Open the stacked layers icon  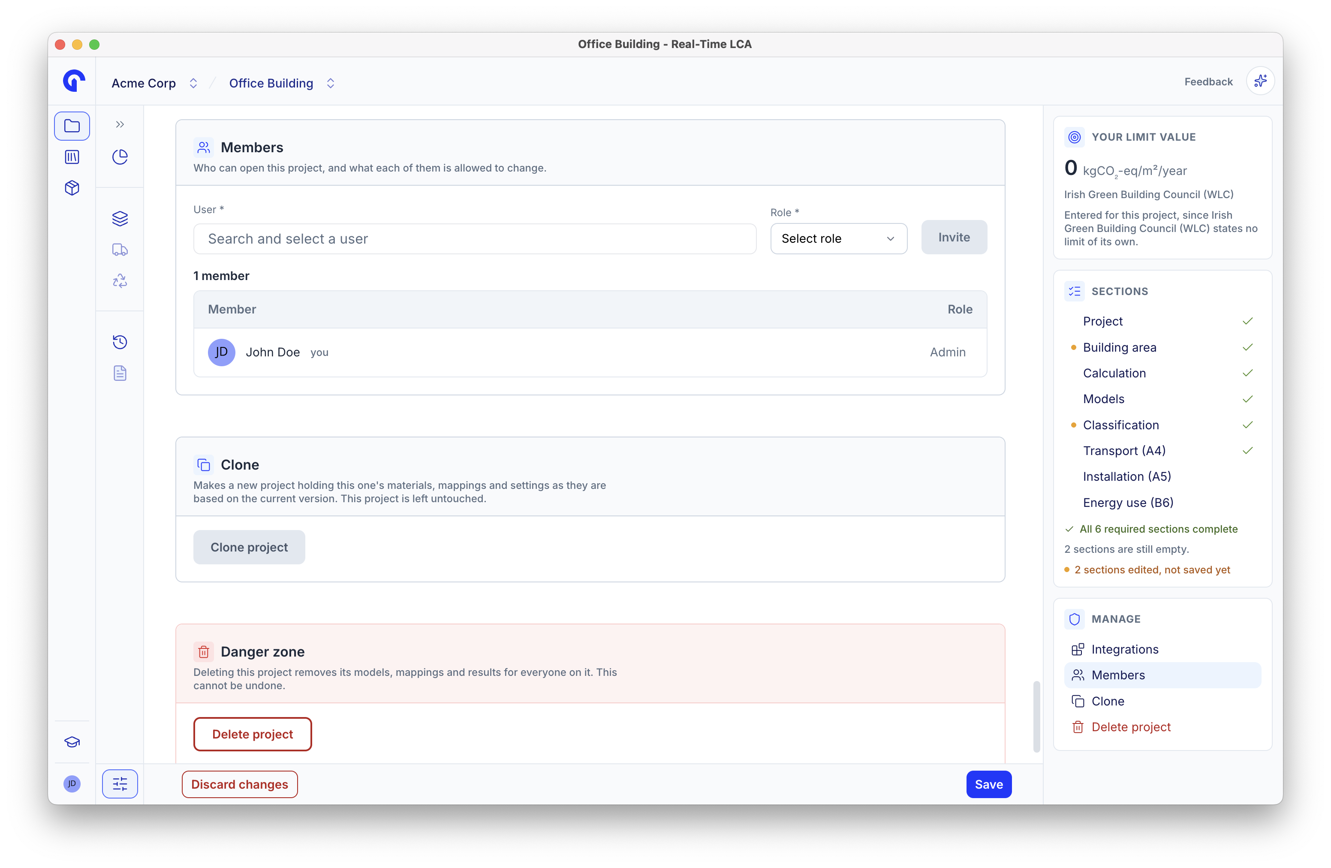coord(120,219)
